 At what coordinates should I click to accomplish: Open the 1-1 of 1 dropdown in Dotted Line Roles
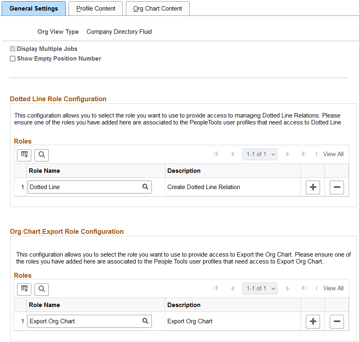(x=260, y=154)
